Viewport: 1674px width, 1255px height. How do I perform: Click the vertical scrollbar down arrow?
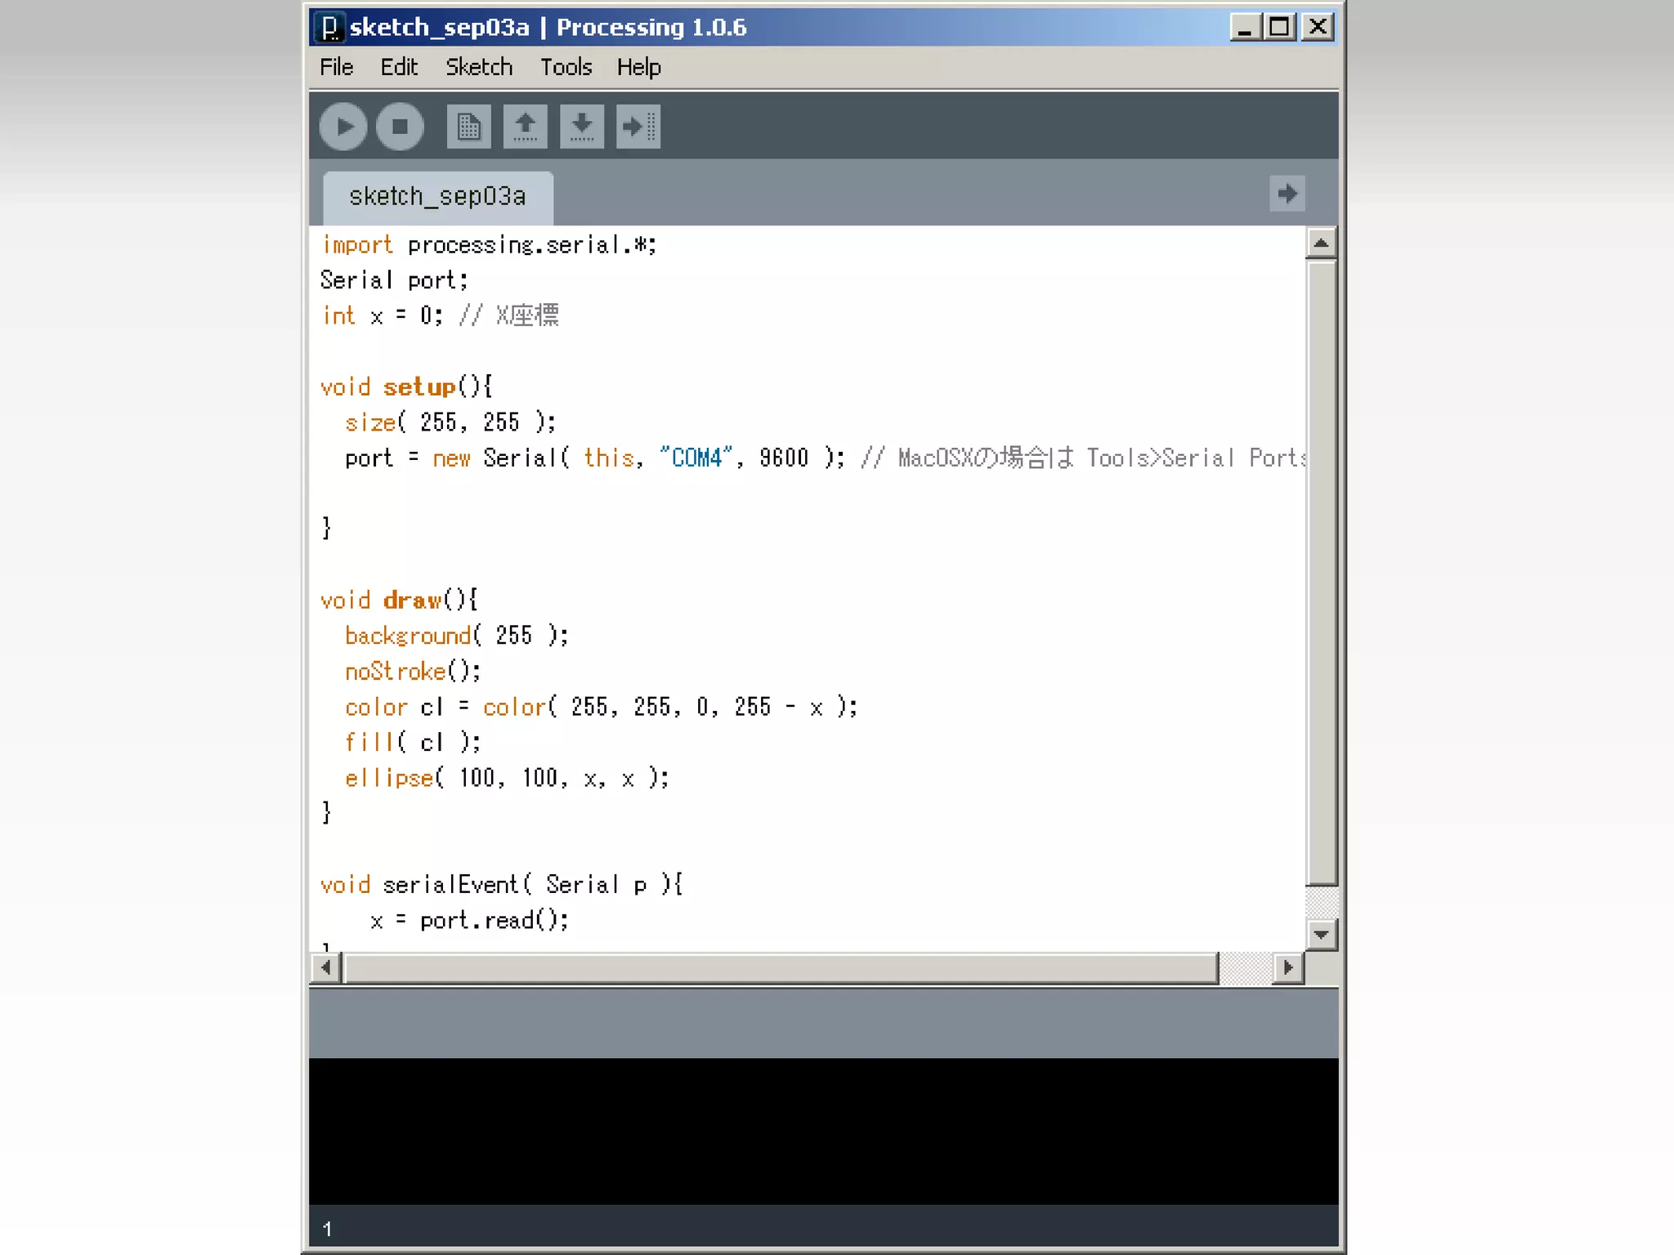pyautogui.click(x=1321, y=934)
